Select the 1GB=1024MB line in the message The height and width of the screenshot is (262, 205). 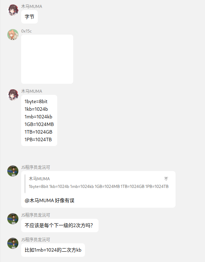pos(39,124)
